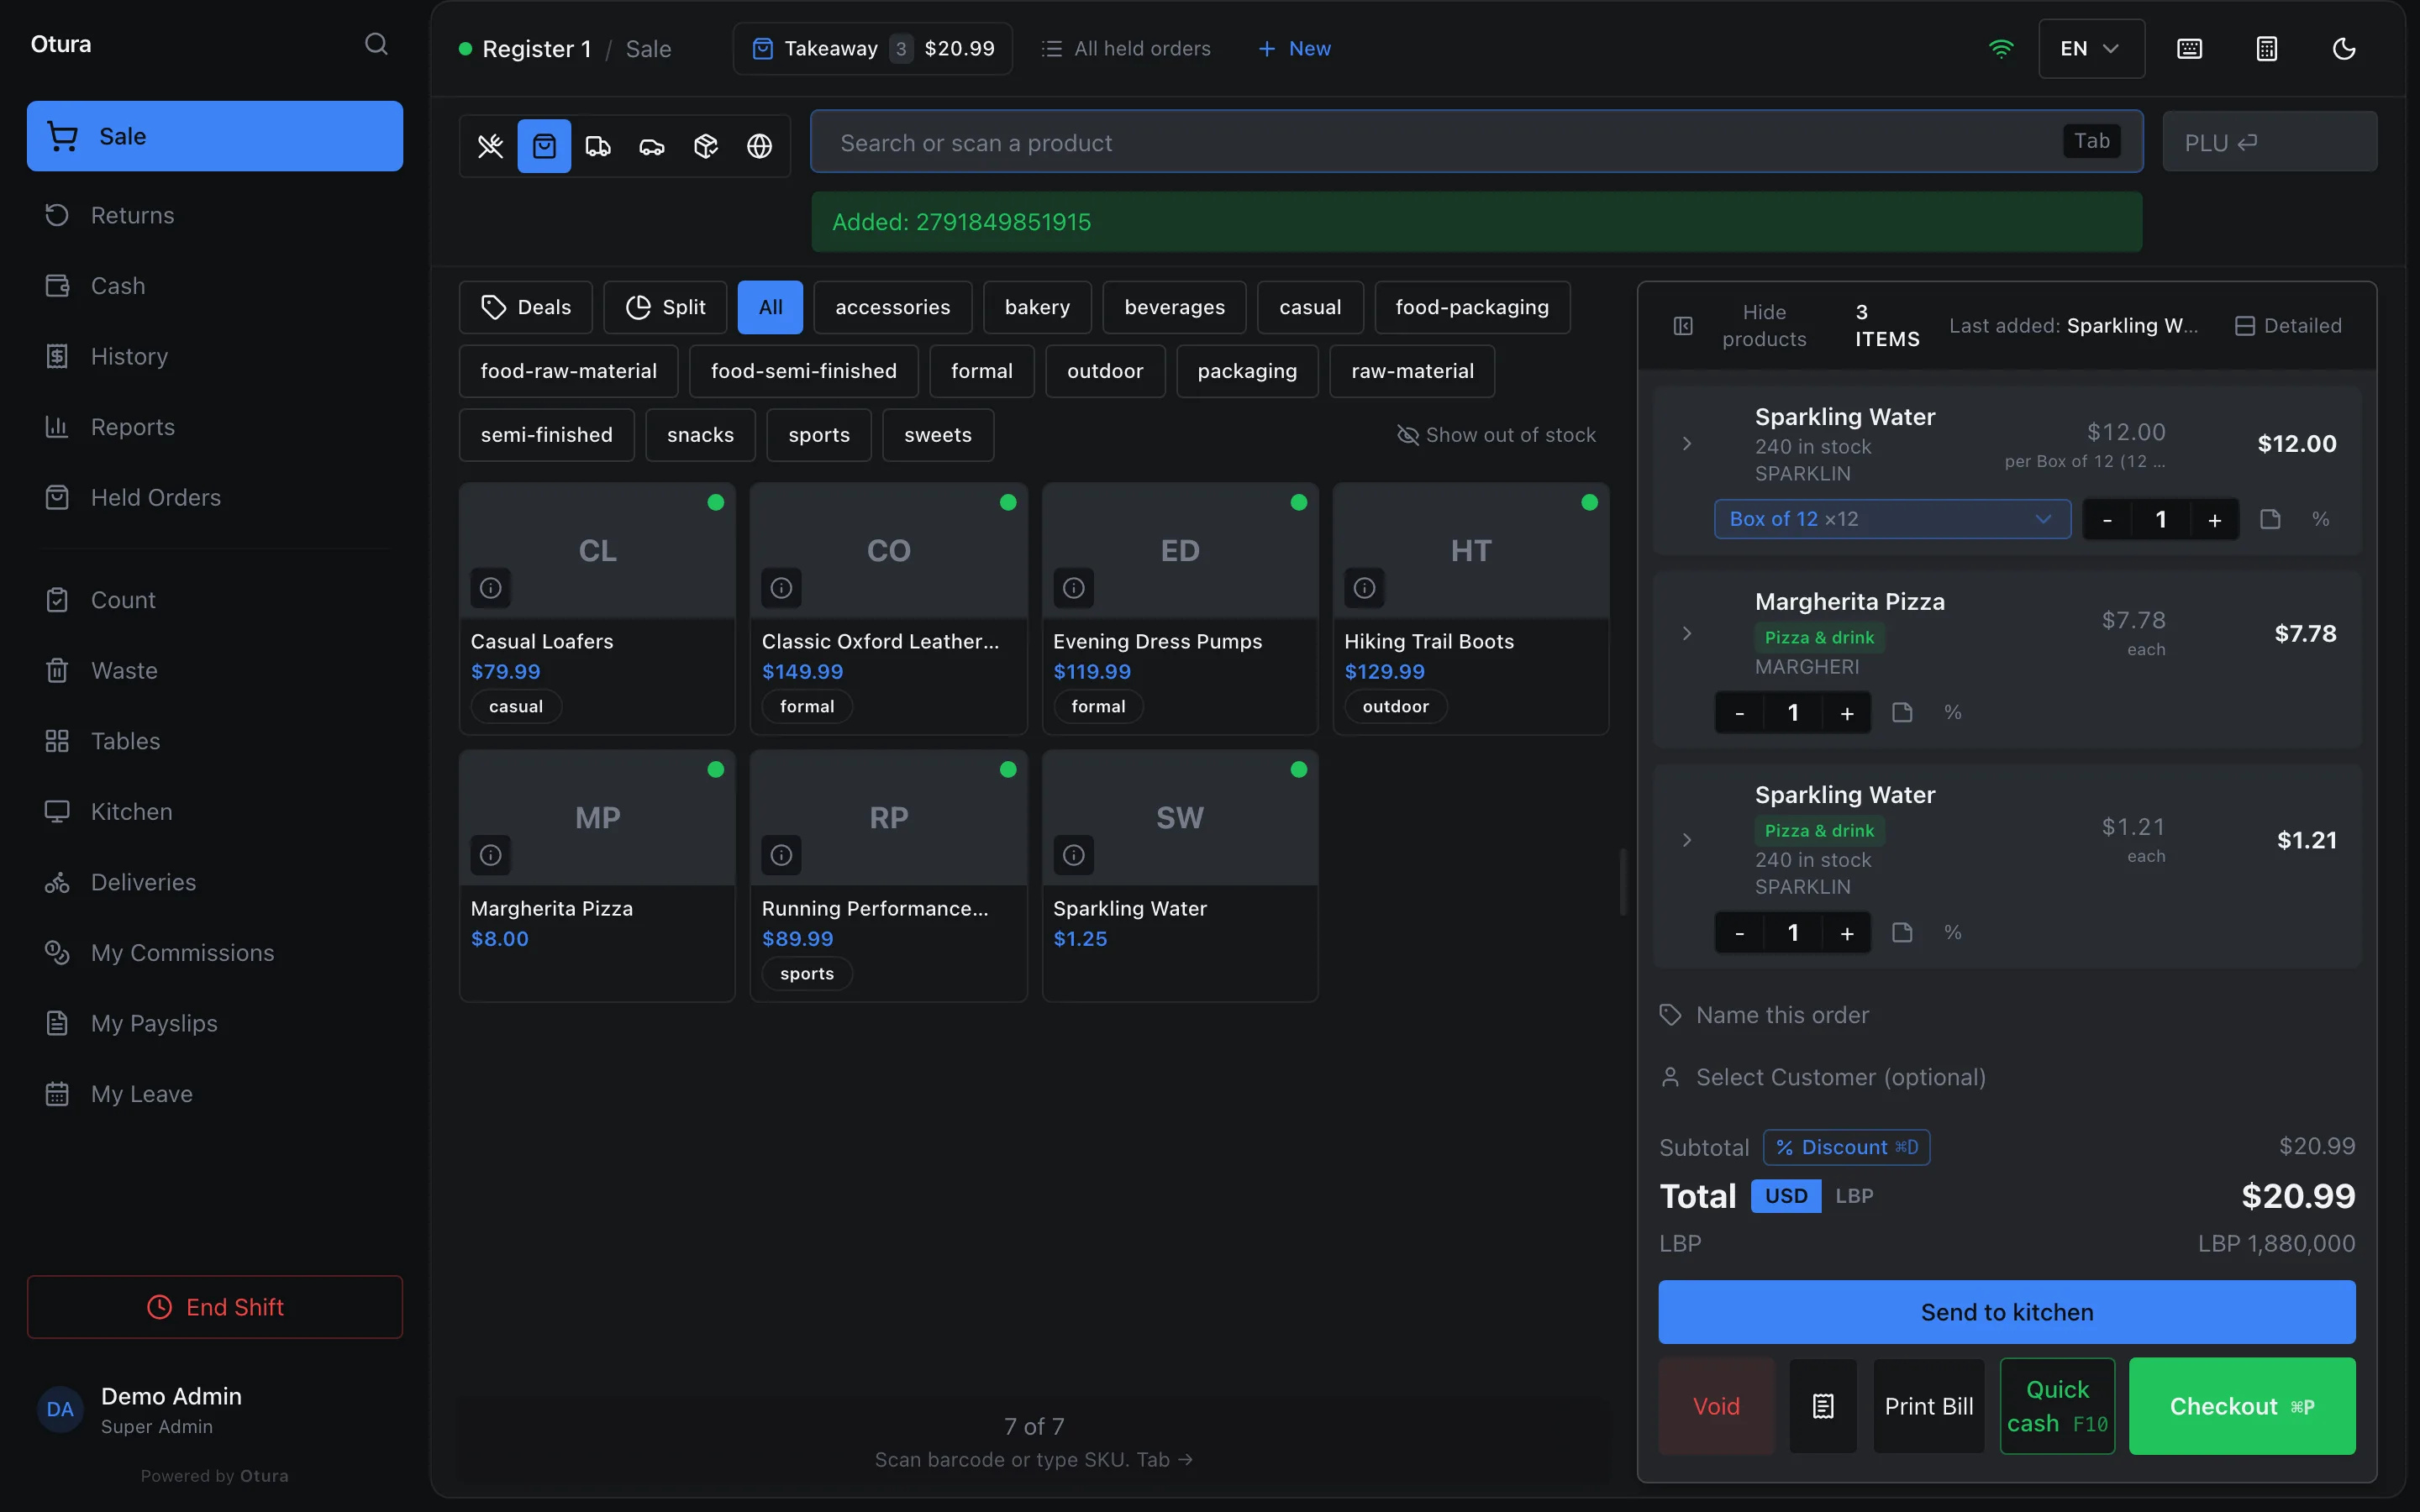Add note to Sparkling Water box line

click(x=2270, y=520)
